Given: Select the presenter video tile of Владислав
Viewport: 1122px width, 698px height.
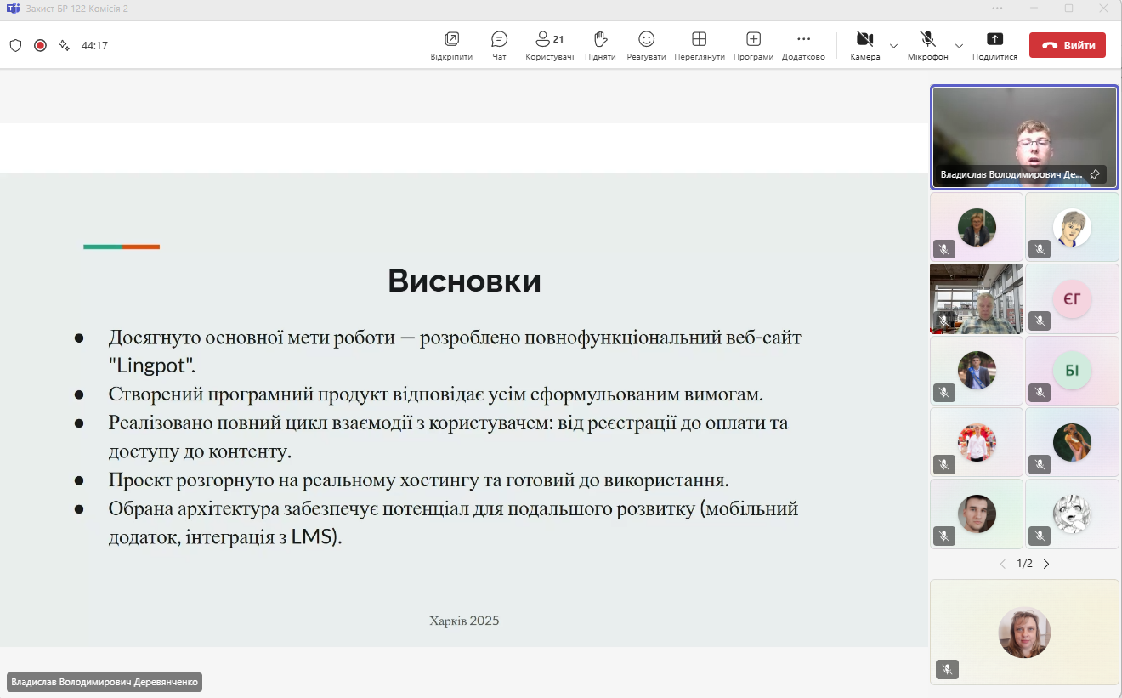Looking at the screenshot, I should (1024, 137).
